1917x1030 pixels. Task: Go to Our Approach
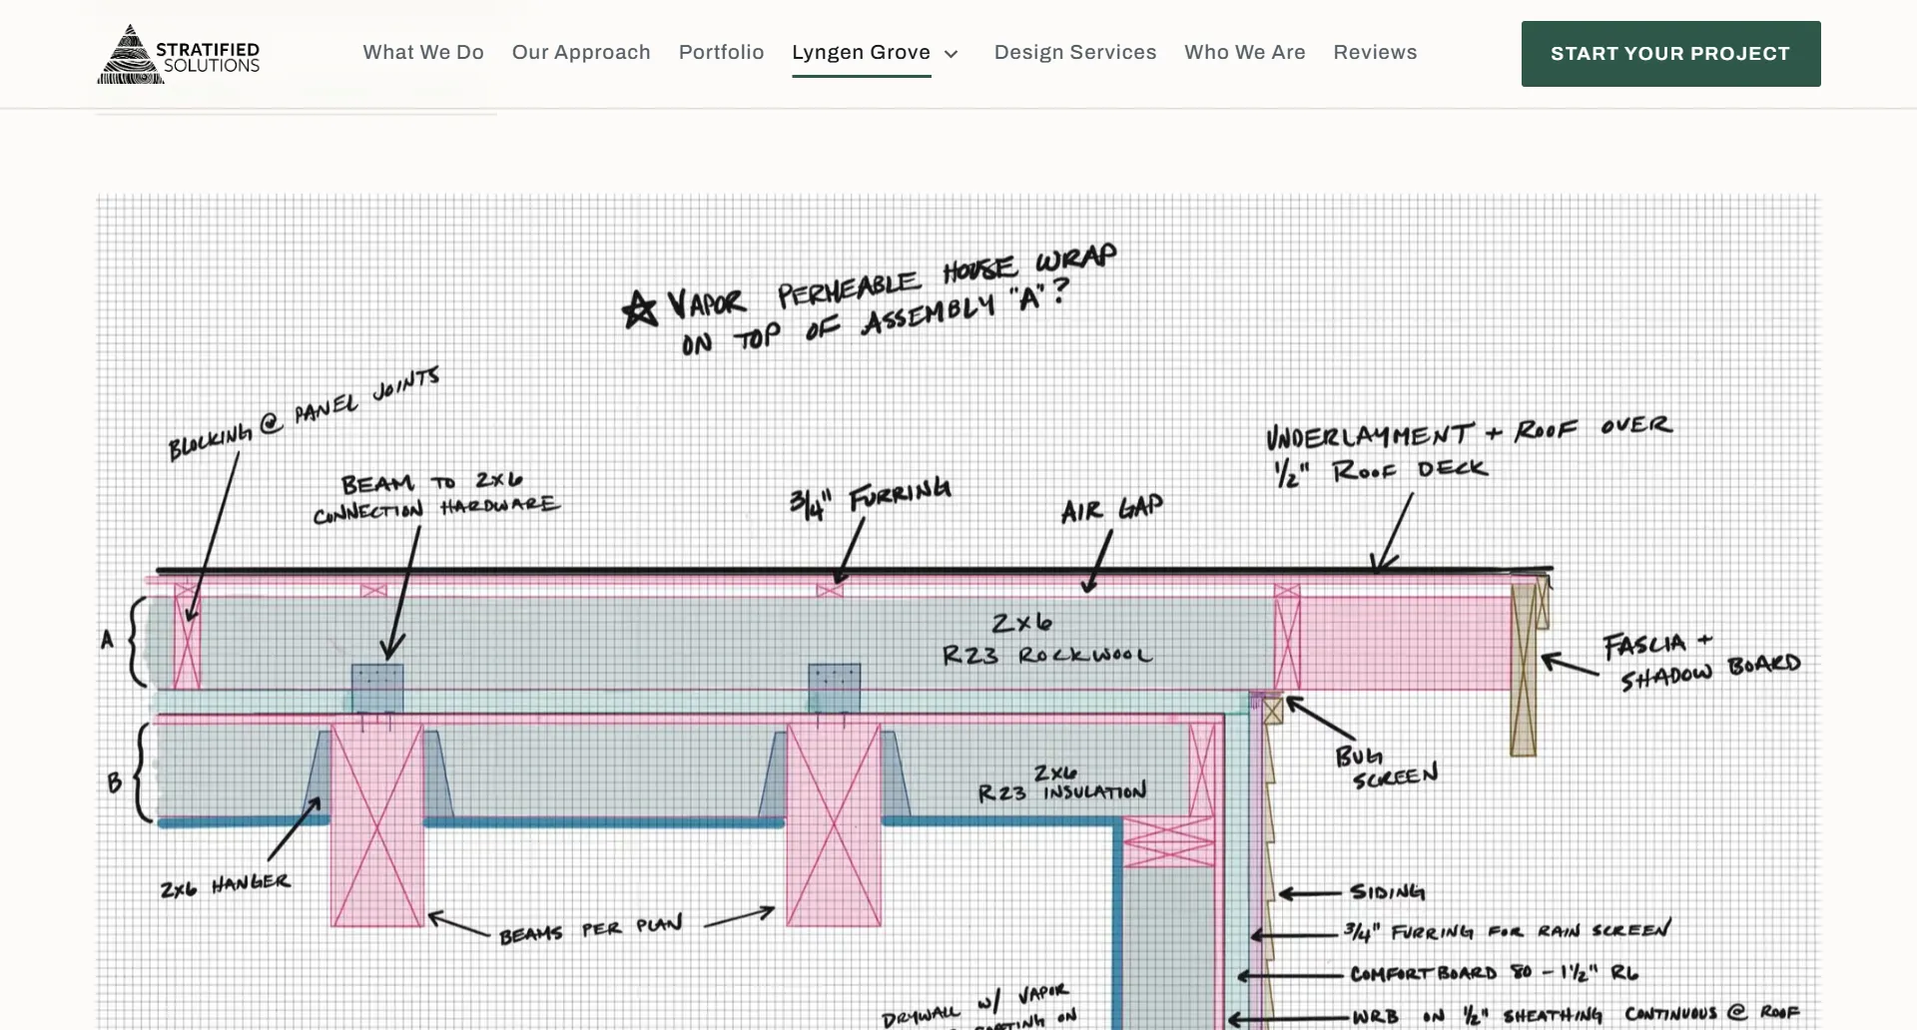pyautogui.click(x=581, y=53)
